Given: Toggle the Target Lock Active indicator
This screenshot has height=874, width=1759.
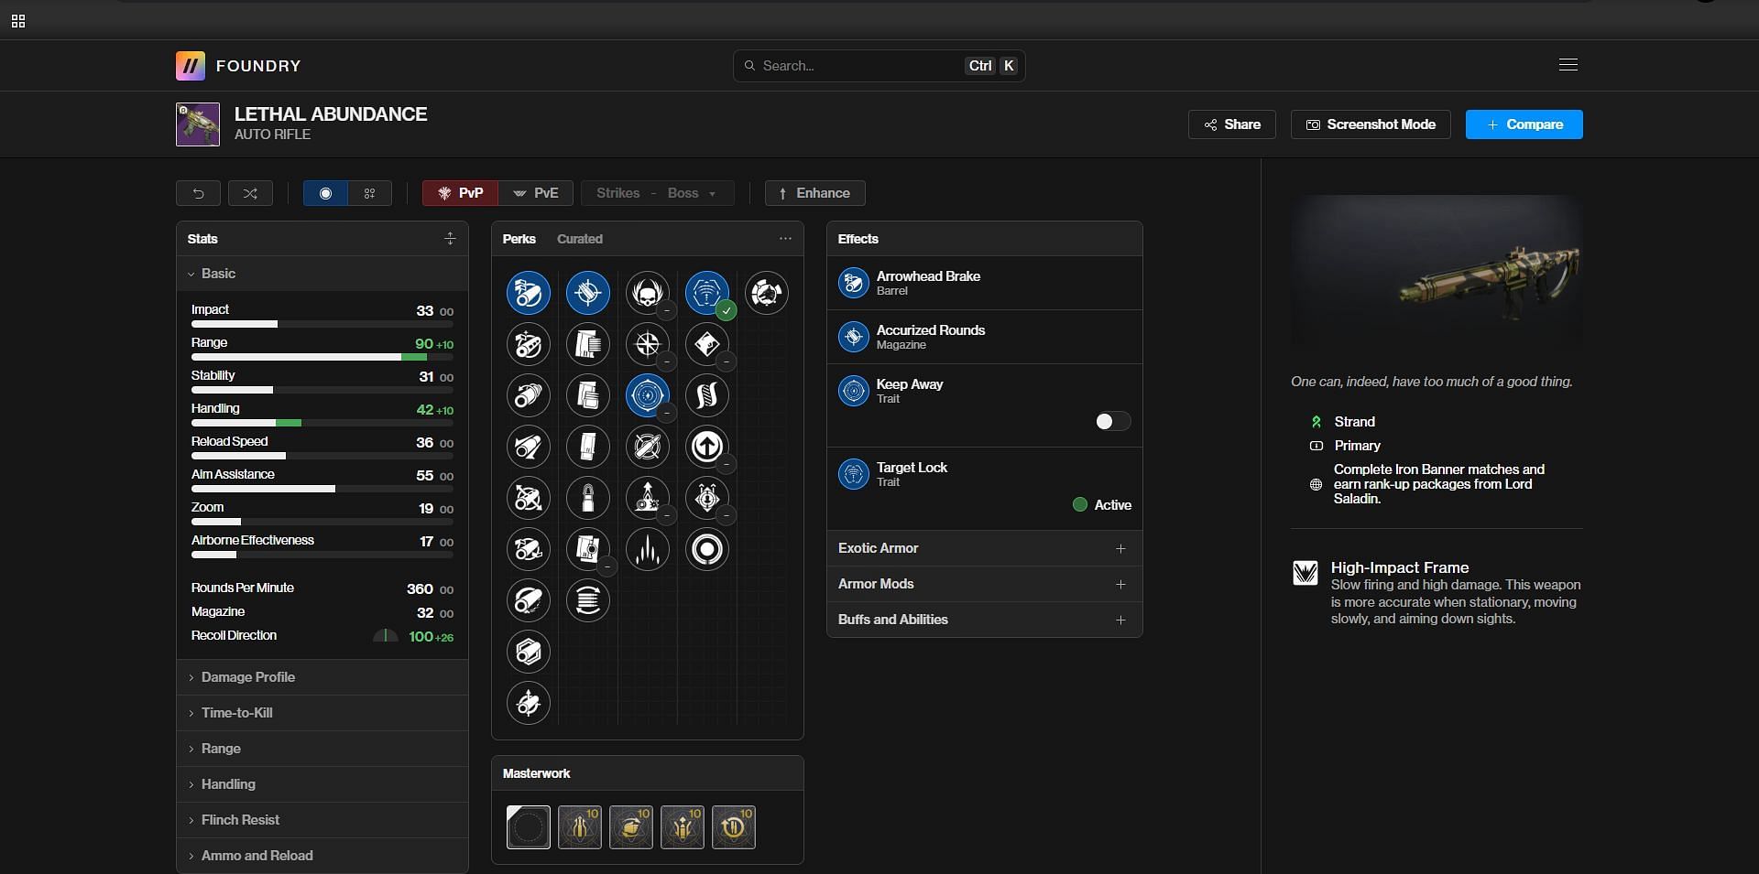Looking at the screenshot, I should [x=1102, y=504].
